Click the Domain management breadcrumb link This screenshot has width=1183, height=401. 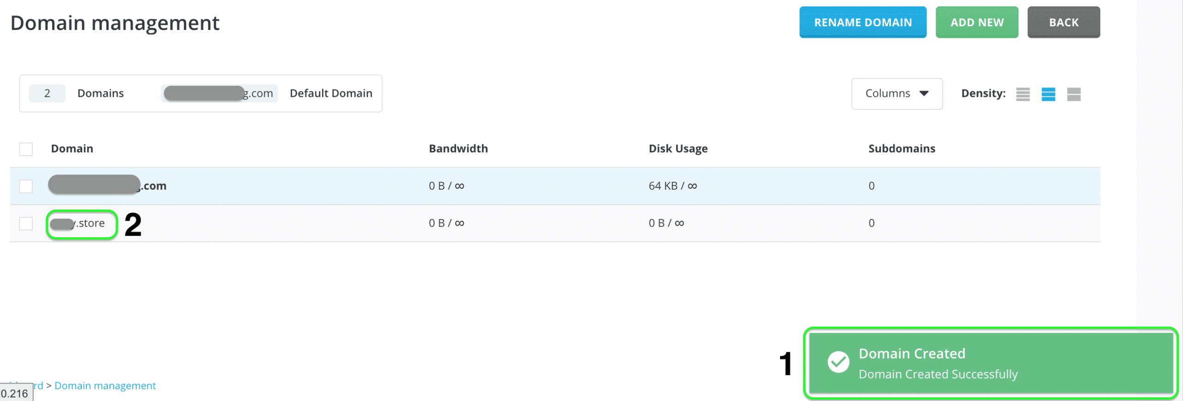(x=105, y=386)
